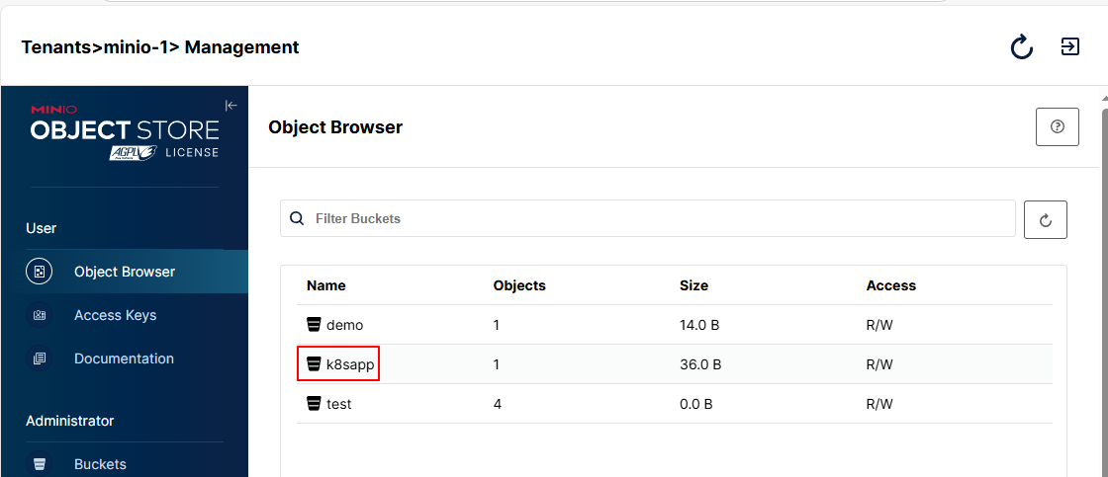The height and width of the screenshot is (477, 1108).
Task: Open the test bucket row
Action: click(675, 404)
